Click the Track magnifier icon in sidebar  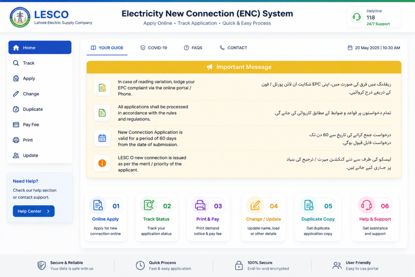(16, 63)
